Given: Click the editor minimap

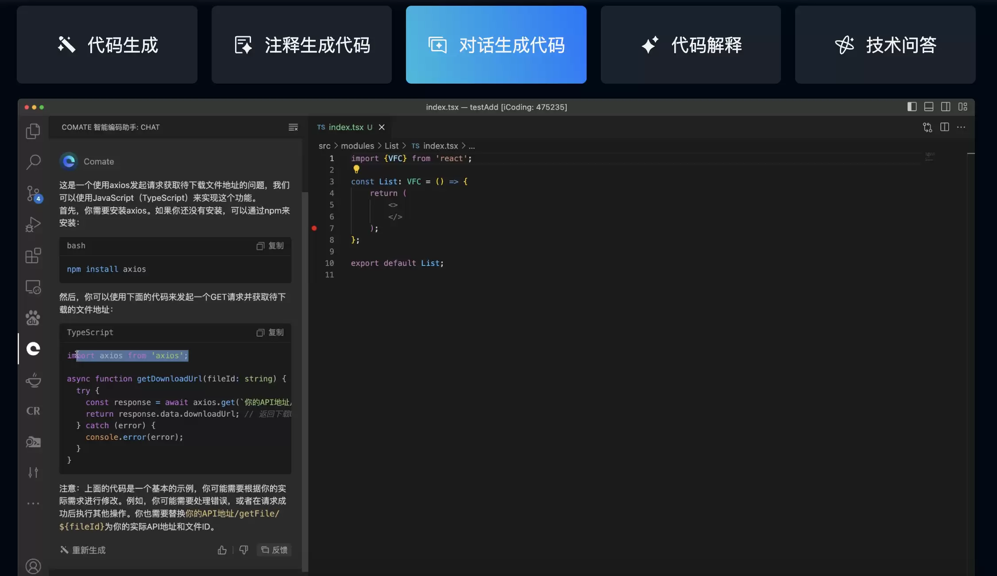Looking at the screenshot, I should tap(930, 157).
